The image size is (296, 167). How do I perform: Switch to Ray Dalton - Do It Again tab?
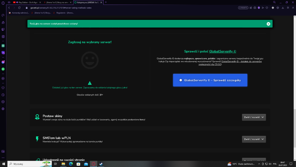pos(27,2)
